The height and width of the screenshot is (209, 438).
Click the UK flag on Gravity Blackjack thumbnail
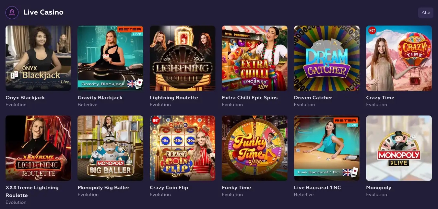pos(131,84)
